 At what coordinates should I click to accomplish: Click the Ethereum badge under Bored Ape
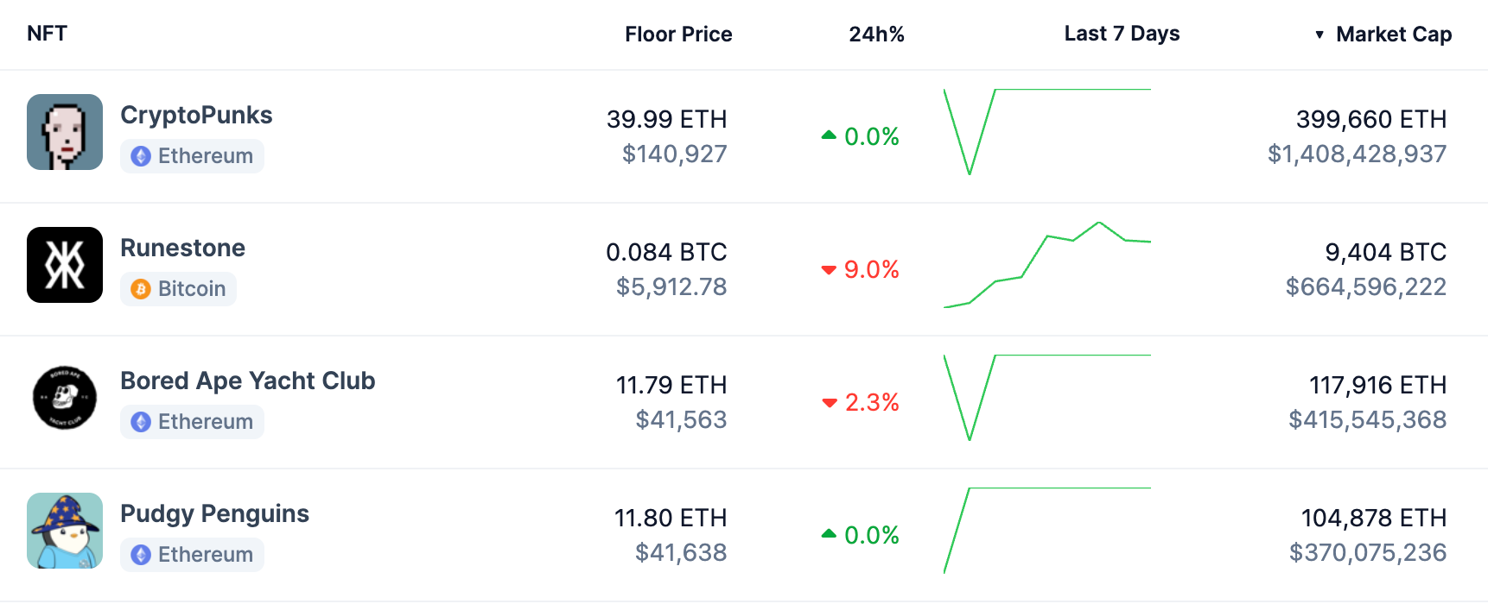(192, 422)
